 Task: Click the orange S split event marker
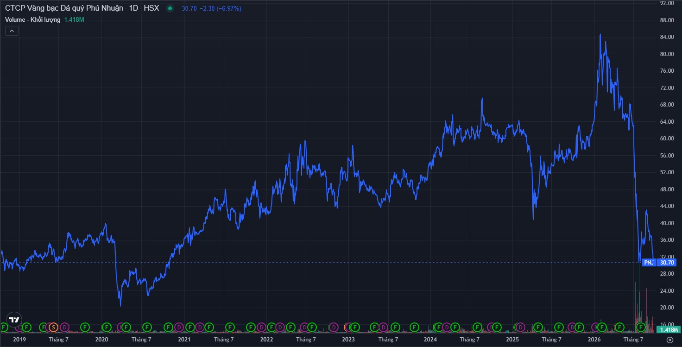click(x=53, y=327)
